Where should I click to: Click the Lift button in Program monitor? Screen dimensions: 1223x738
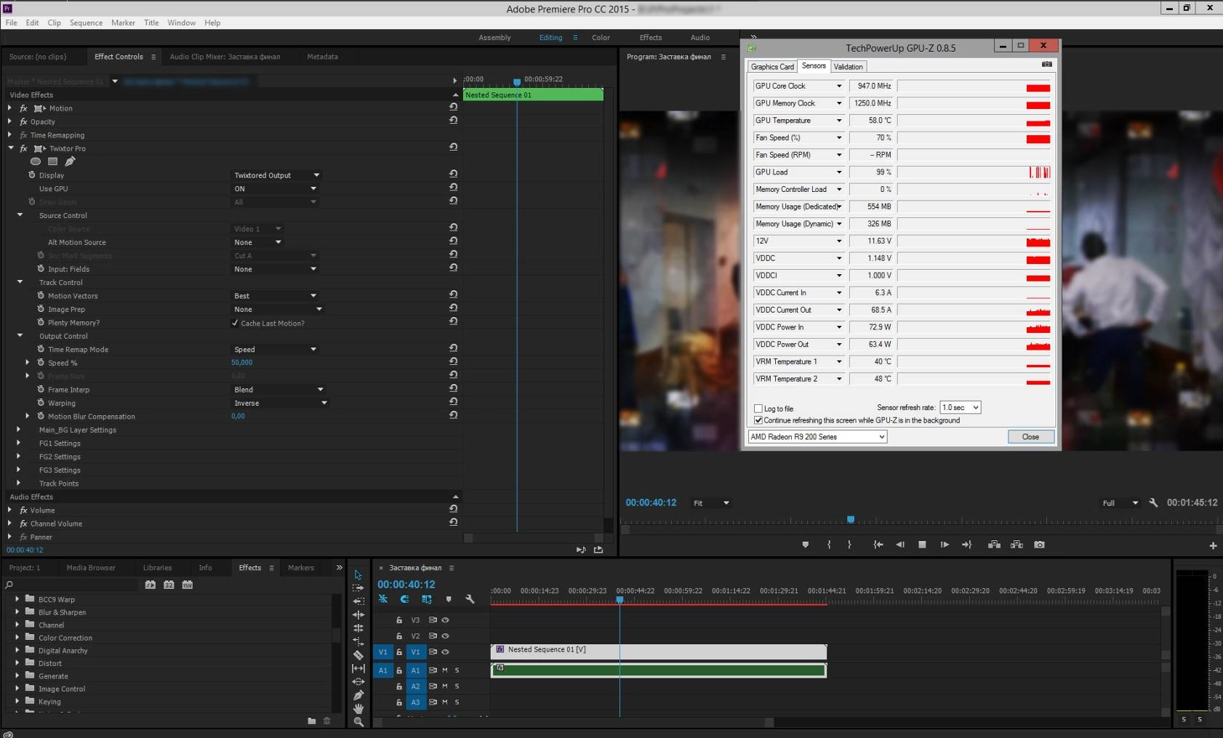coord(995,545)
